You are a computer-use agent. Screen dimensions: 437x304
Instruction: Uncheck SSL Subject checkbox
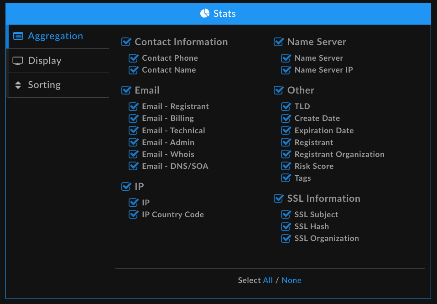(x=286, y=215)
